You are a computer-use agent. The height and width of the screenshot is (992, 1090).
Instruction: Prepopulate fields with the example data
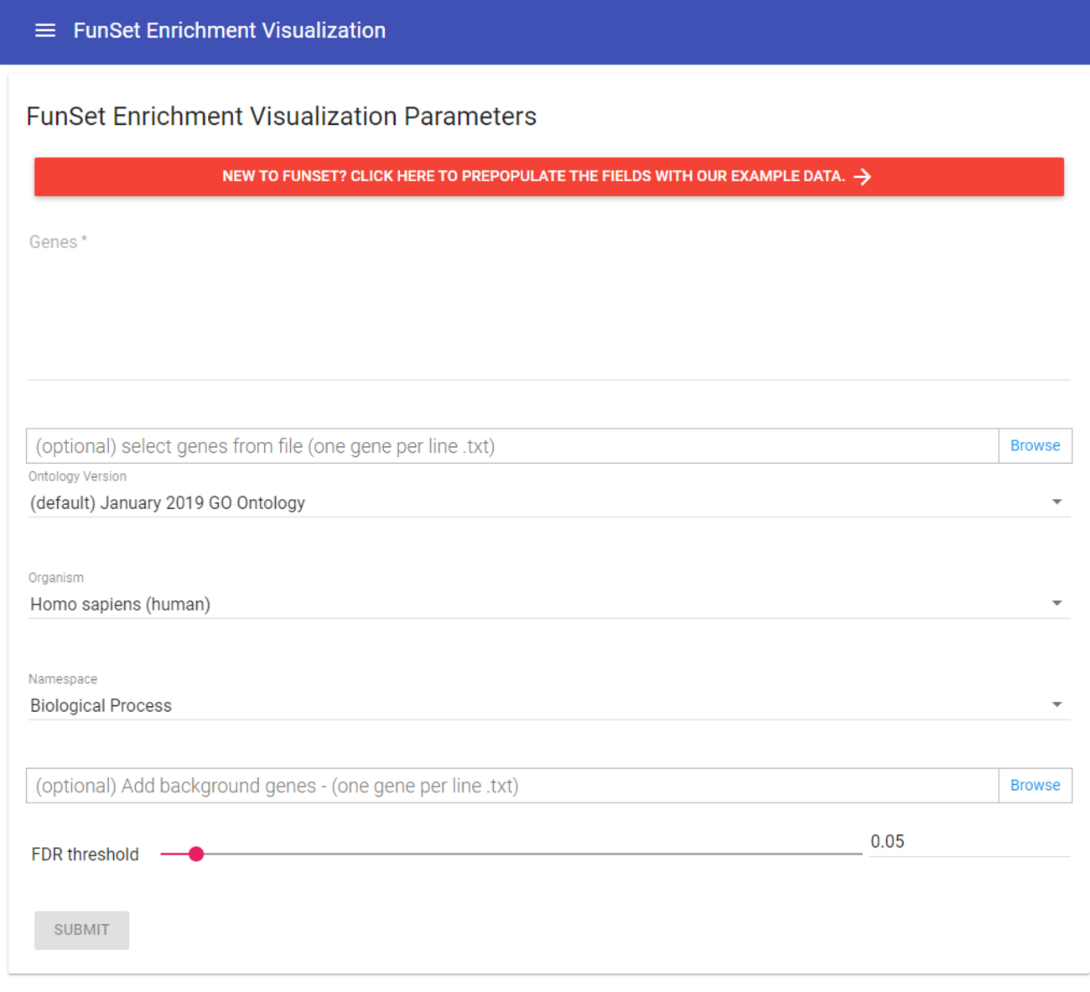pos(533,177)
